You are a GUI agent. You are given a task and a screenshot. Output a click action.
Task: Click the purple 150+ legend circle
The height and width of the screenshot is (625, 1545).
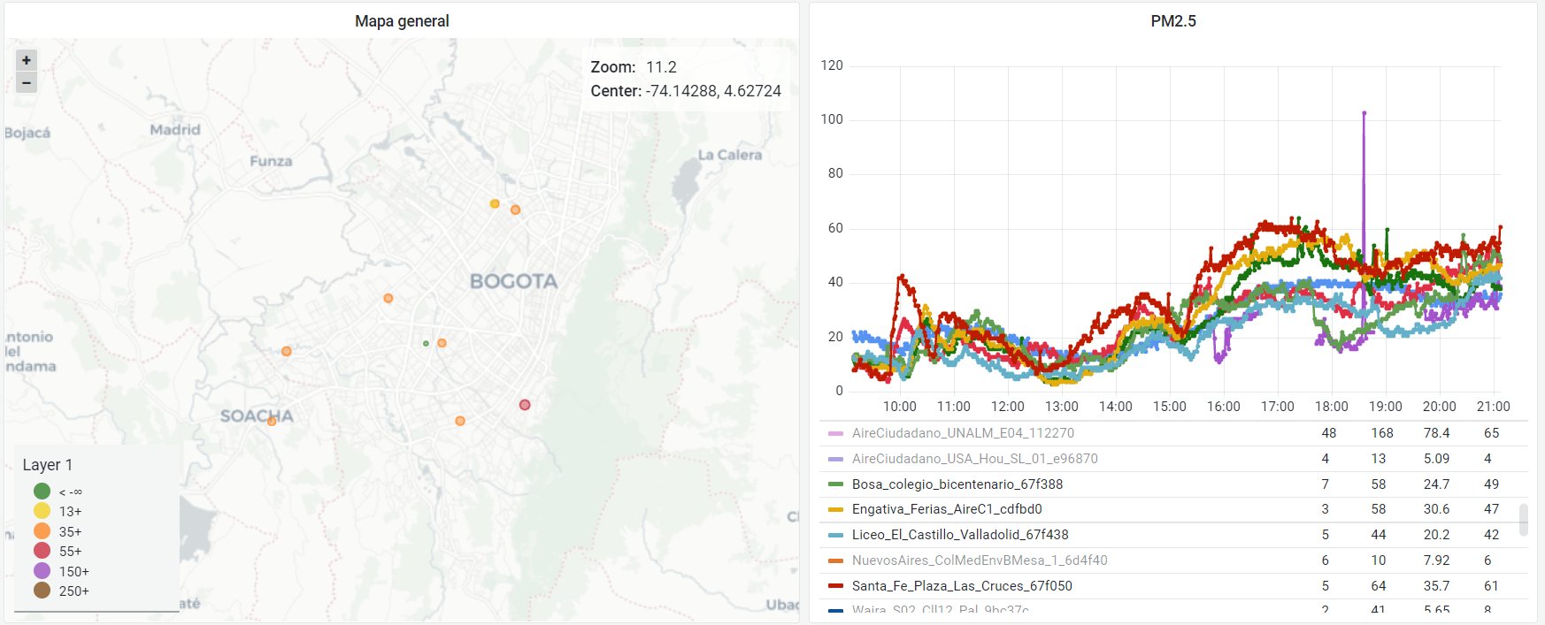pos(42,571)
